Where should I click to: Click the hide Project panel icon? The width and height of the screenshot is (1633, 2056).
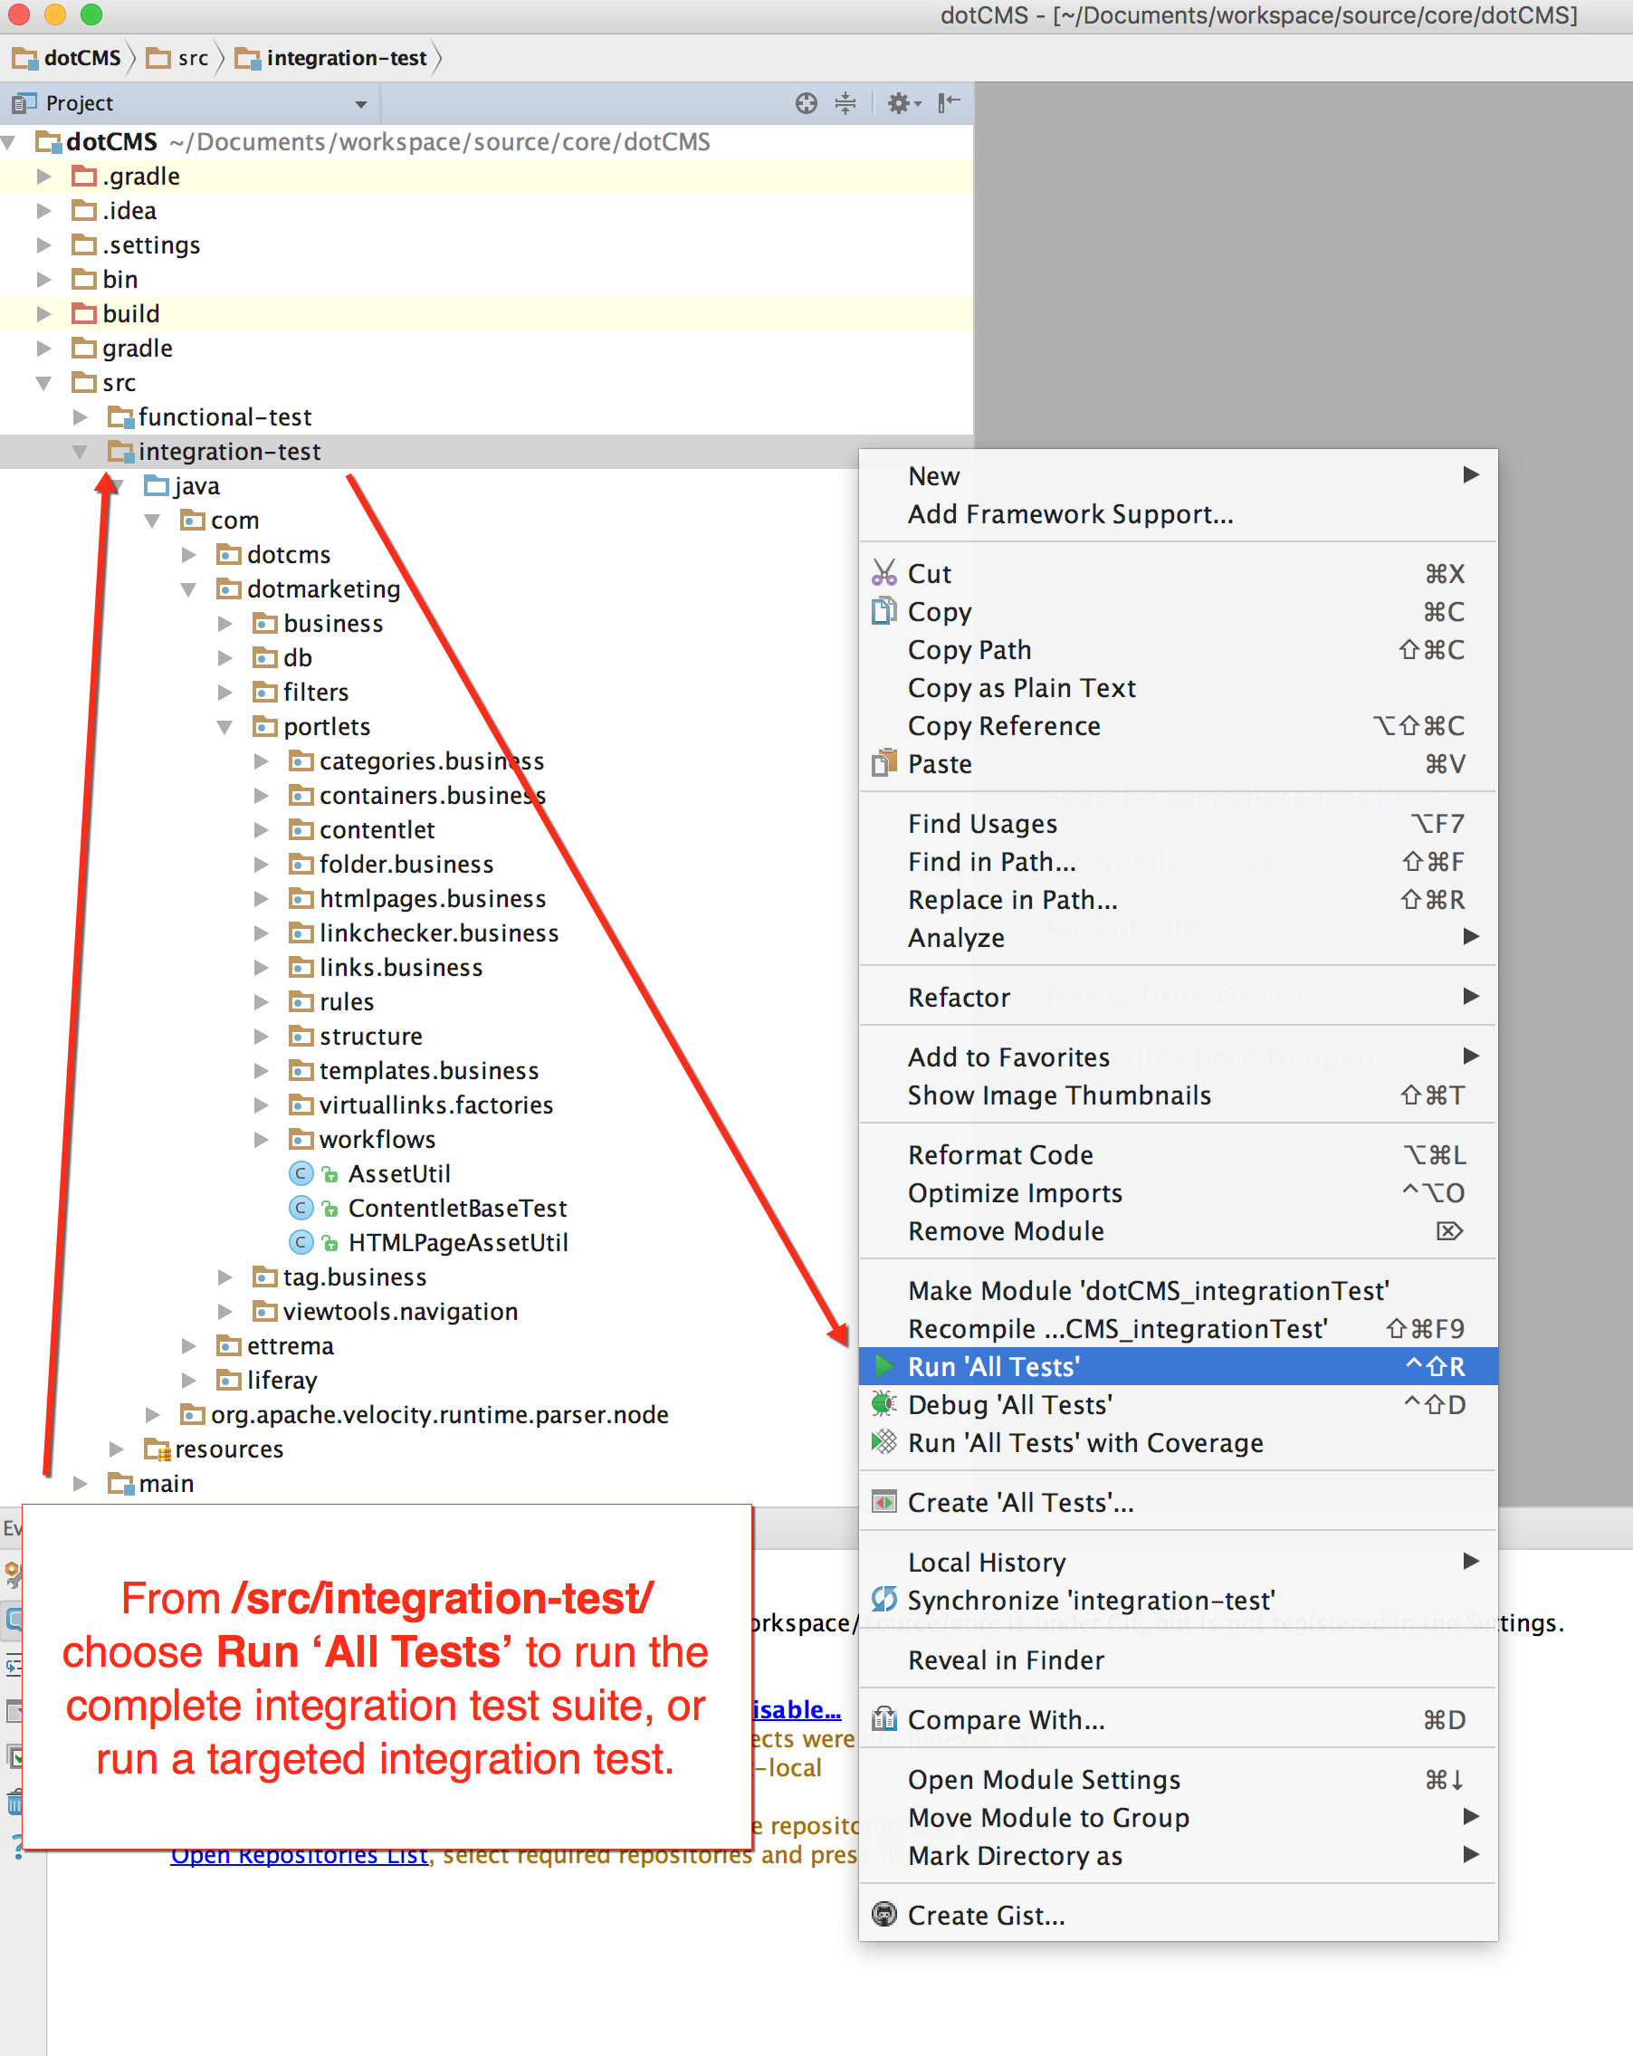[x=949, y=103]
